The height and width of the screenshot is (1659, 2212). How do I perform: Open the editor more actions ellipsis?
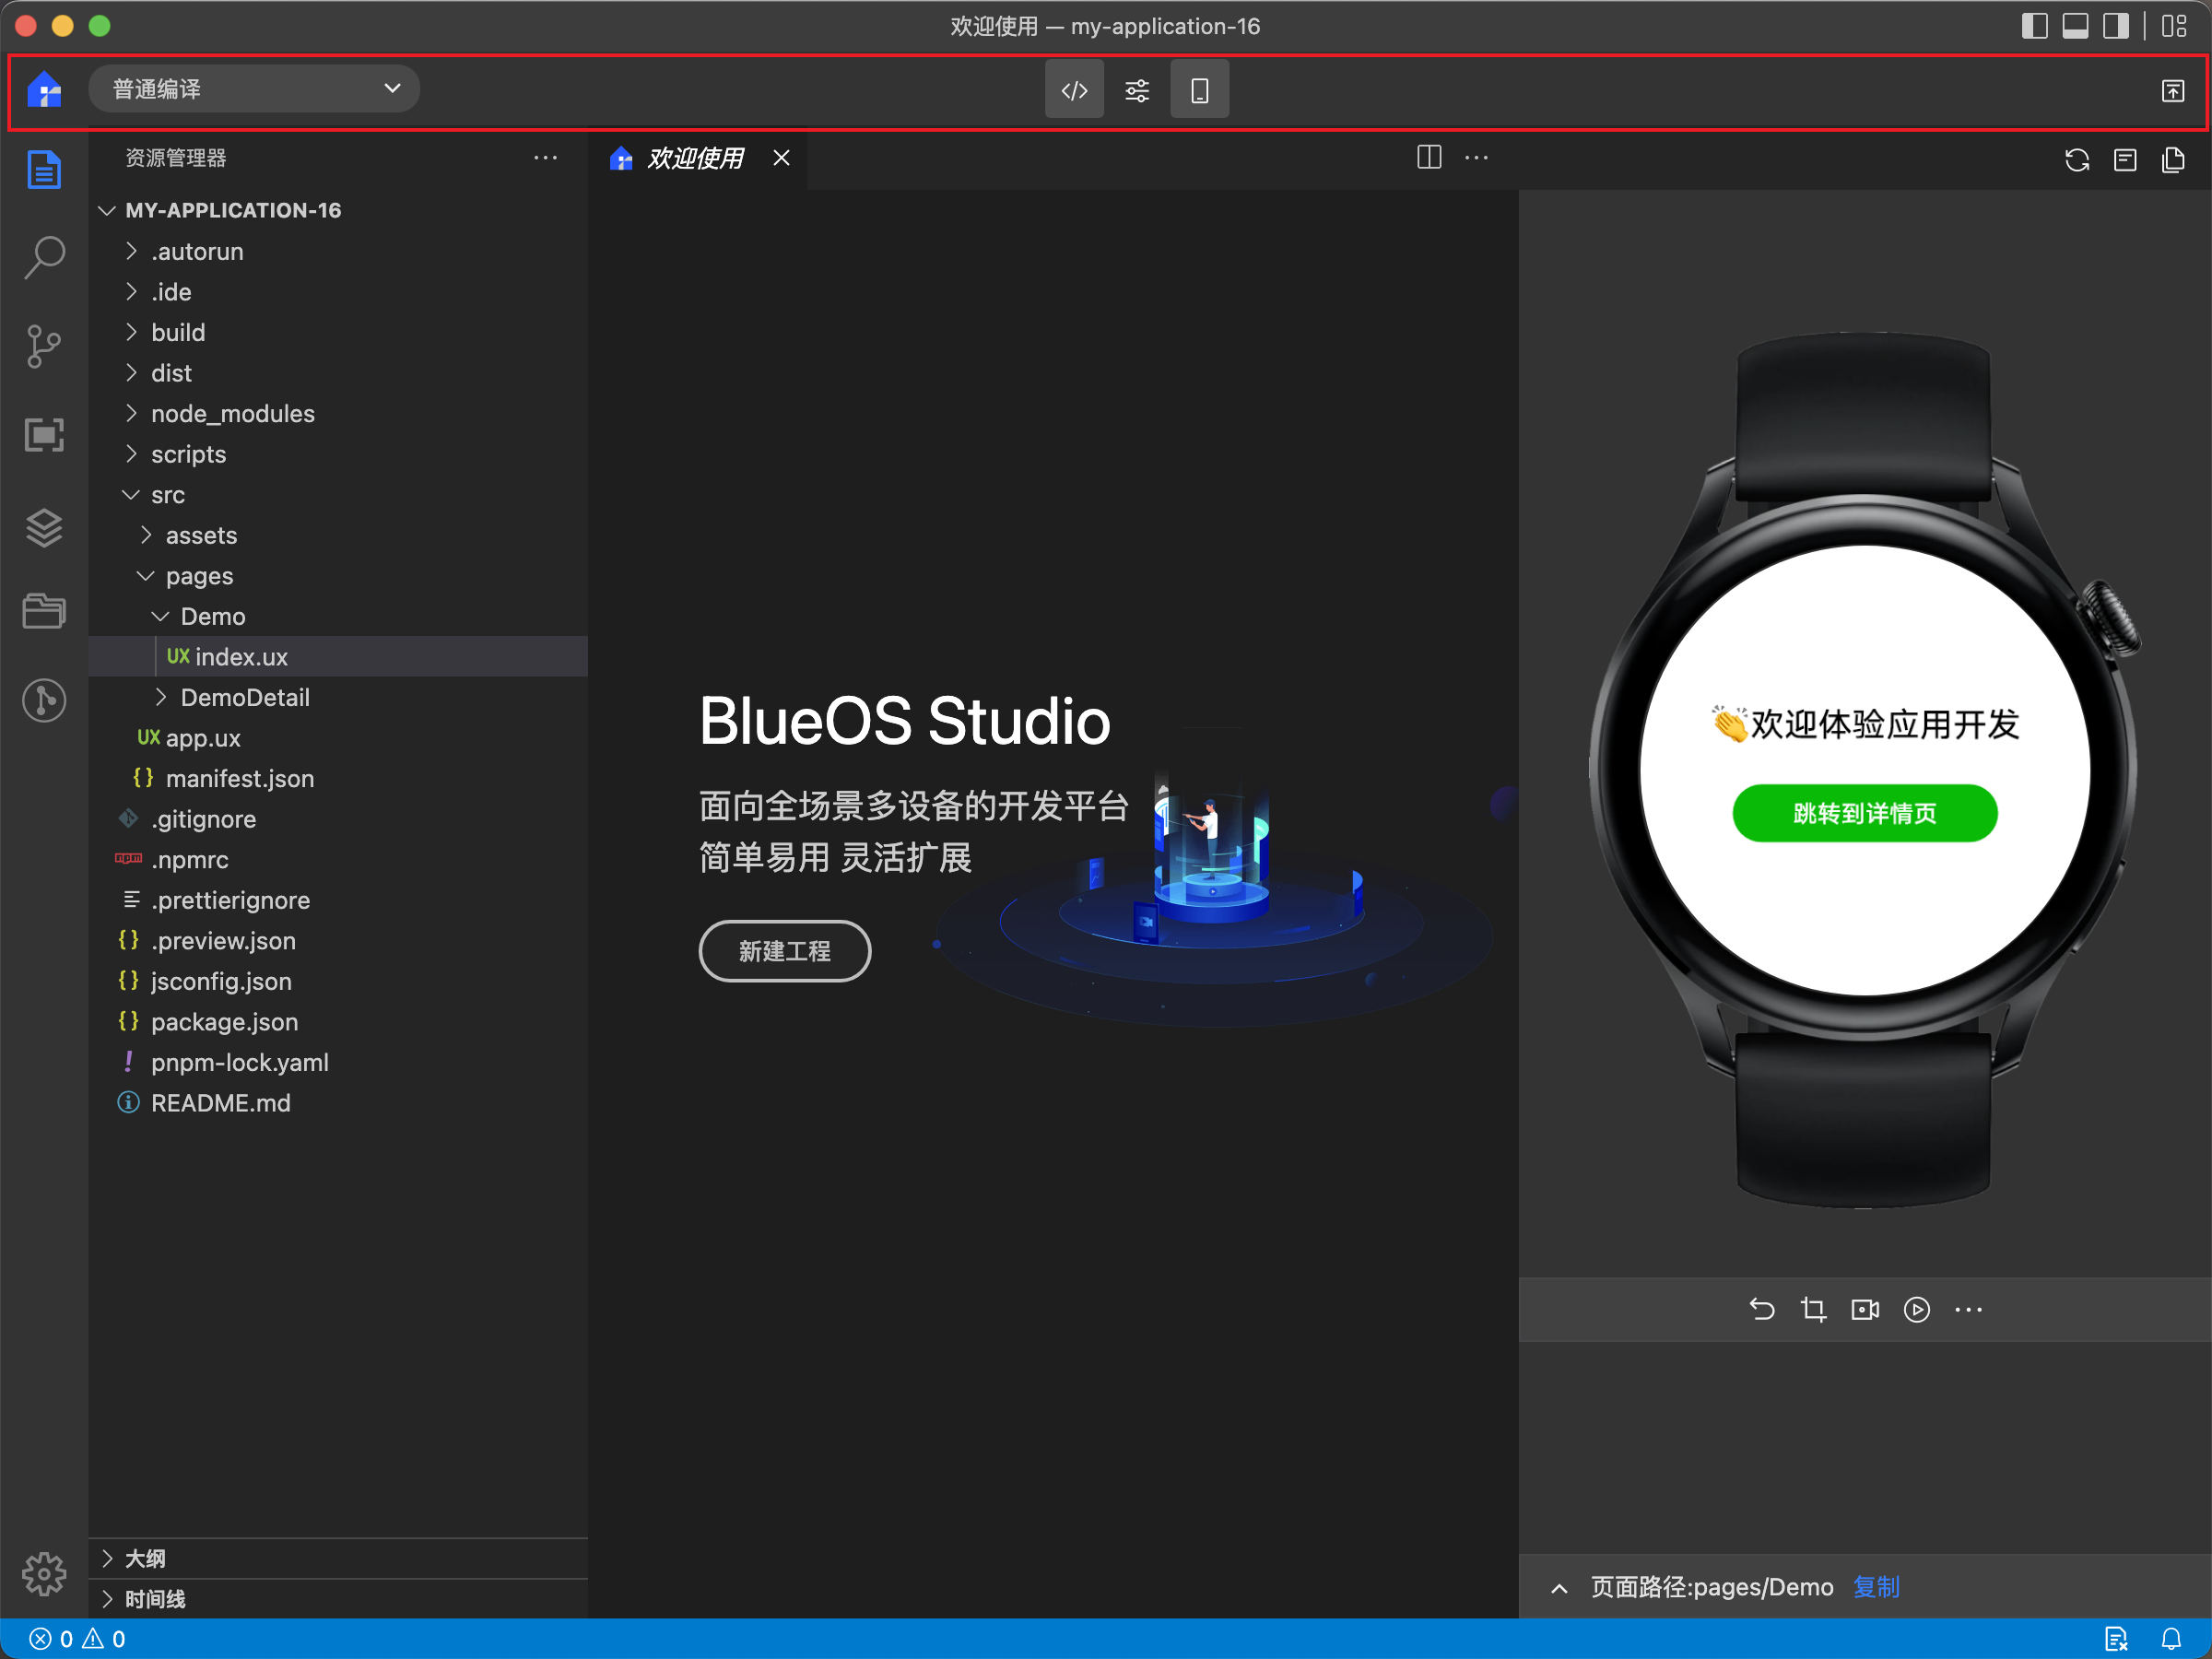coord(1477,158)
